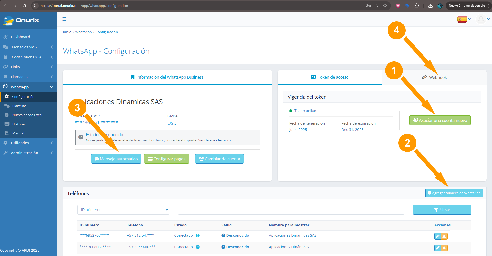Collapse the WhatsApp sidebar menu
Screen dimensions: 492x256
(x=29, y=87)
